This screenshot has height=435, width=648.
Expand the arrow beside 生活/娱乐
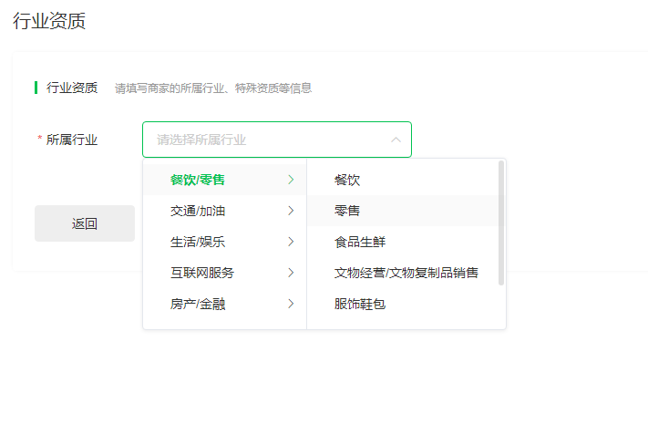291,242
